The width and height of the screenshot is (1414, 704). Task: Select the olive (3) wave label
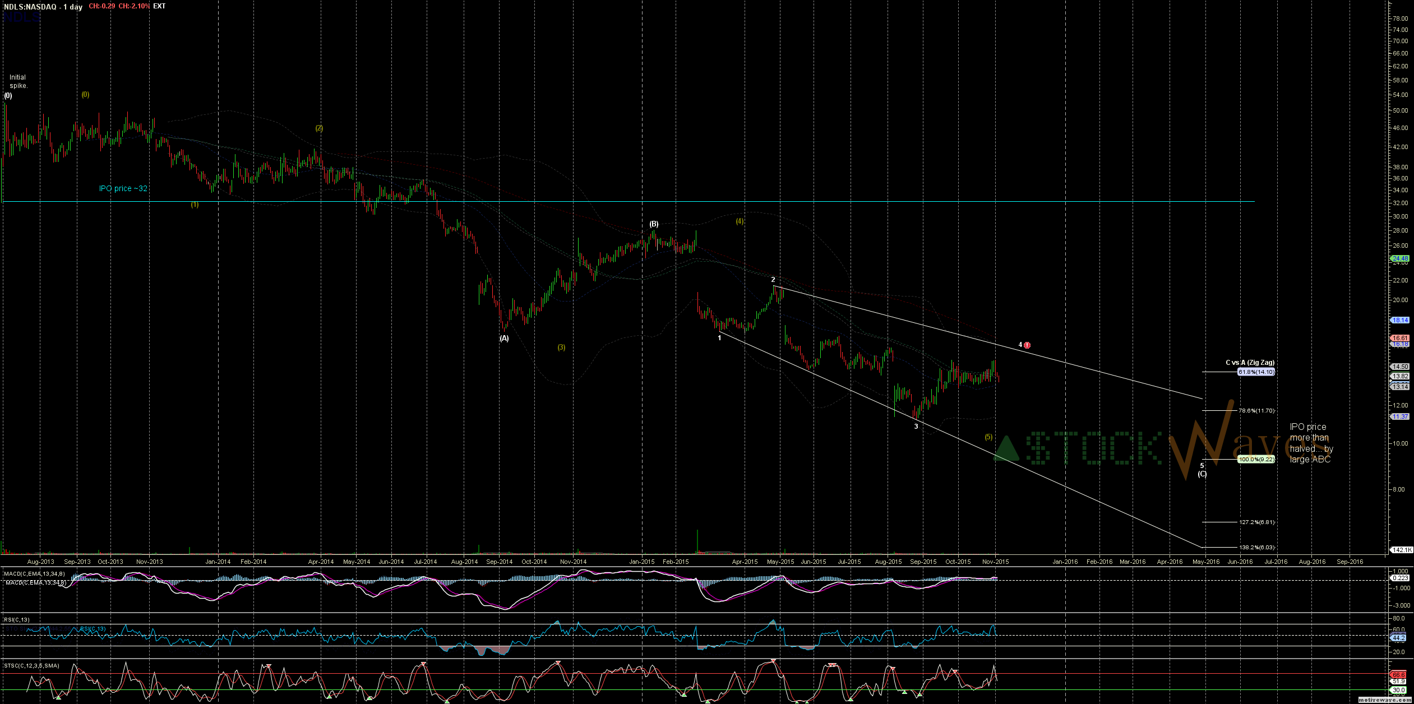click(x=561, y=348)
